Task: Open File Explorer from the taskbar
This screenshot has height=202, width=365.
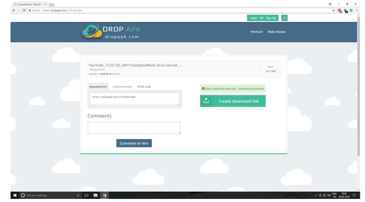Action: pos(95,195)
